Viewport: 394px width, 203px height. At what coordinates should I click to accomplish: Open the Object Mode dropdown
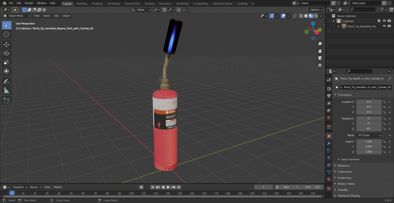tap(17, 16)
